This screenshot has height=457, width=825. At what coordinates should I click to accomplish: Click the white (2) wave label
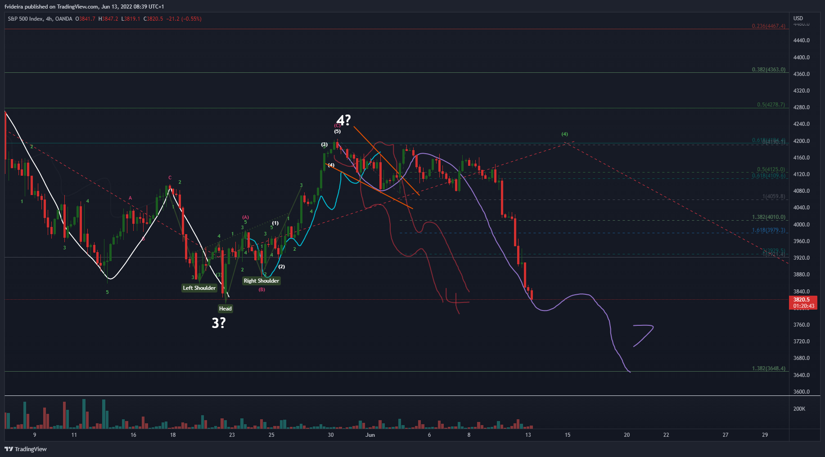(281, 266)
